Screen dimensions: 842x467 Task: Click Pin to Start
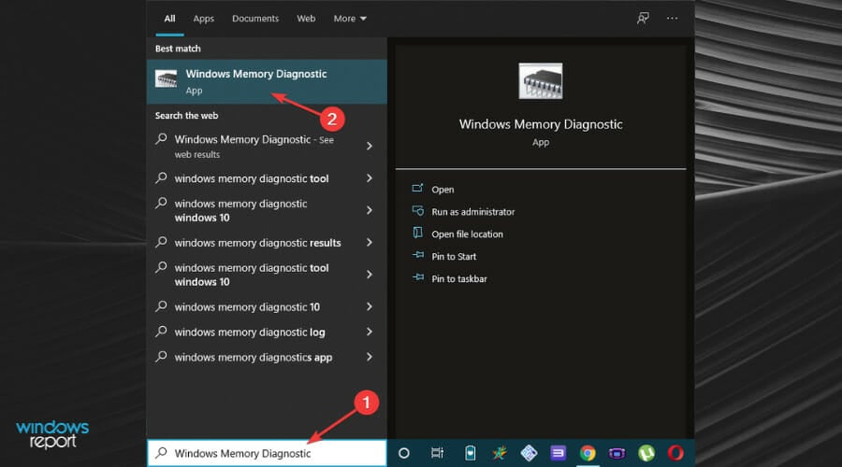(x=454, y=256)
